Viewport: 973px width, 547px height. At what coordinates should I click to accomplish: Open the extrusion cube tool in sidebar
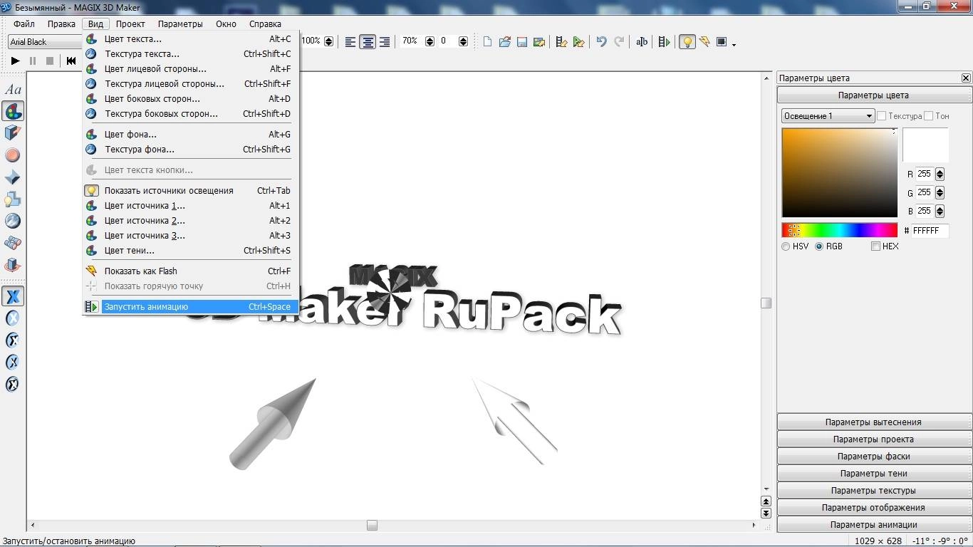tap(13, 132)
